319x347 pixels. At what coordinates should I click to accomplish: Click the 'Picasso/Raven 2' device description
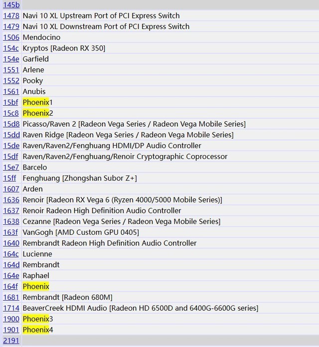[x=134, y=124]
